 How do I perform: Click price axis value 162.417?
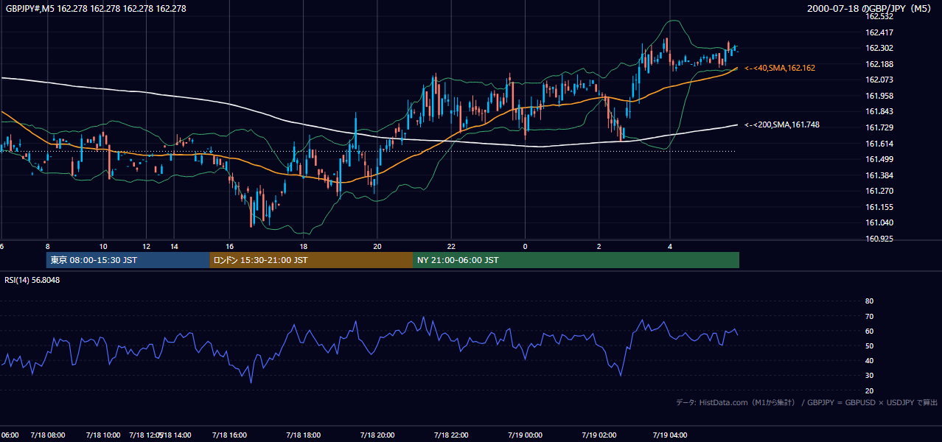point(879,32)
